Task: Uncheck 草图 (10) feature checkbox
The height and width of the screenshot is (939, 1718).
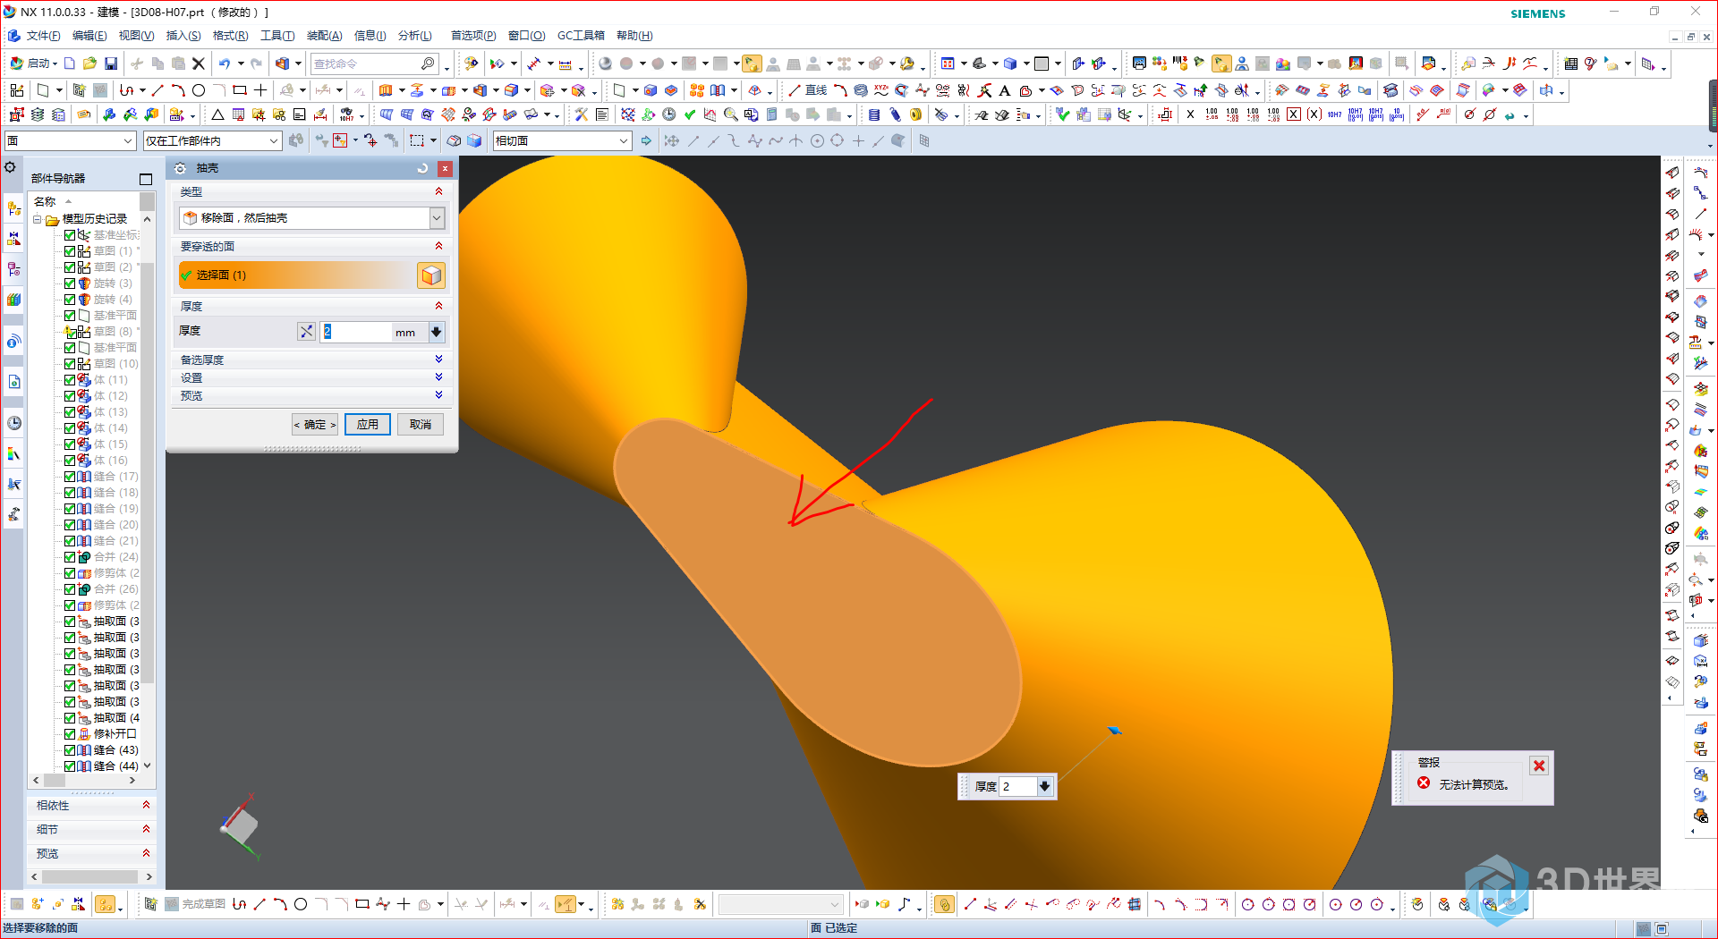Action: coord(70,364)
